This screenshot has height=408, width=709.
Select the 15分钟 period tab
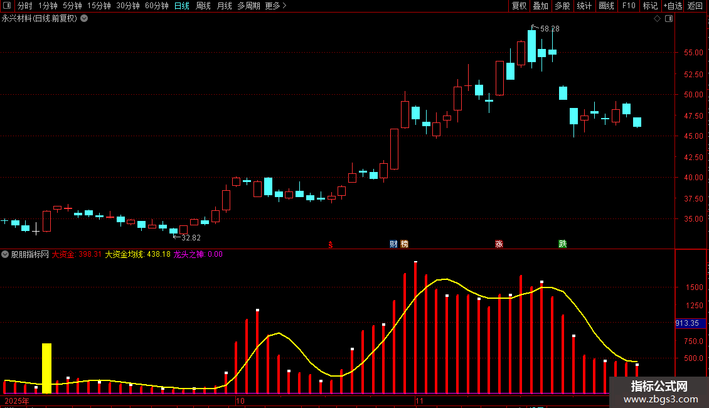pyautogui.click(x=99, y=6)
